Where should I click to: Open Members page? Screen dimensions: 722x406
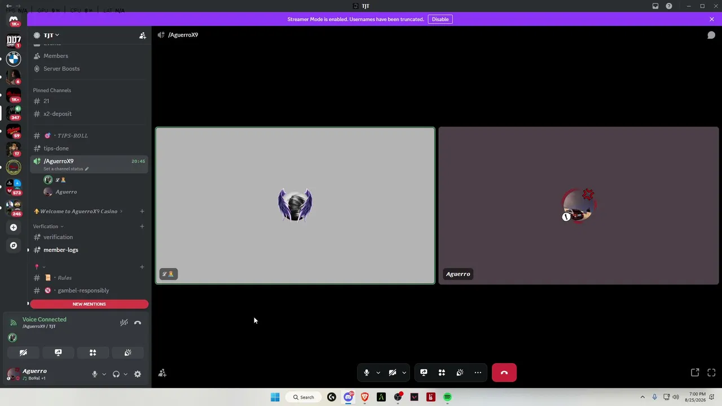click(89, 56)
